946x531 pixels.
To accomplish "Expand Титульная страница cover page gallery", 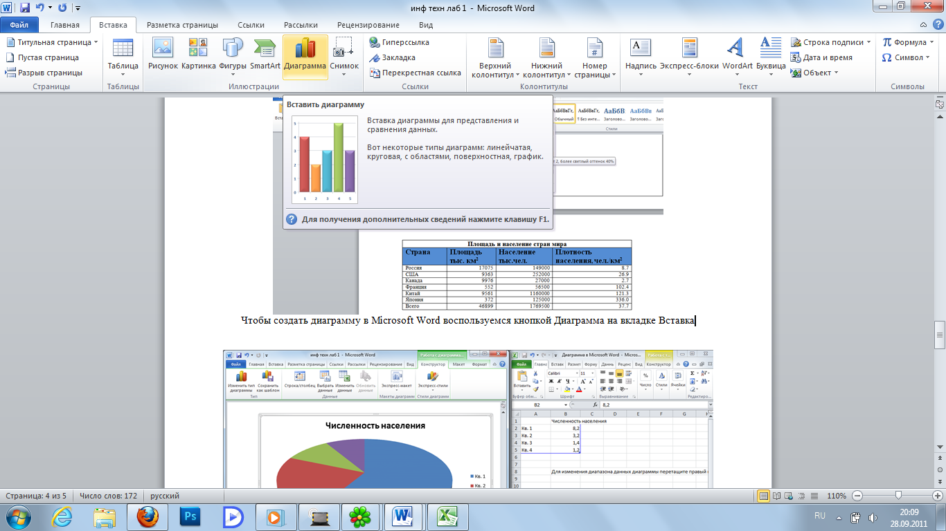I will [53, 42].
